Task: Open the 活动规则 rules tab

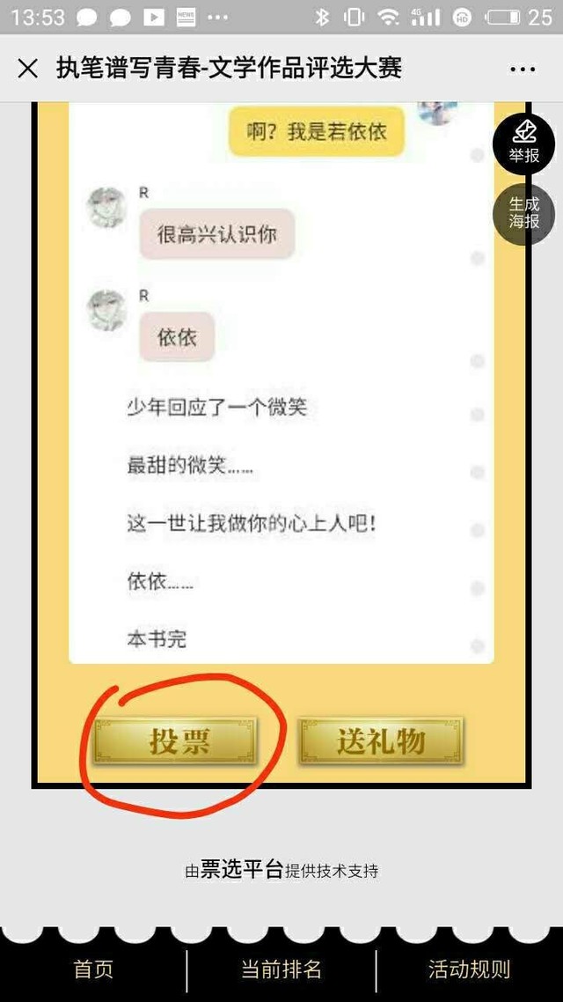Action: (x=469, y=969)
